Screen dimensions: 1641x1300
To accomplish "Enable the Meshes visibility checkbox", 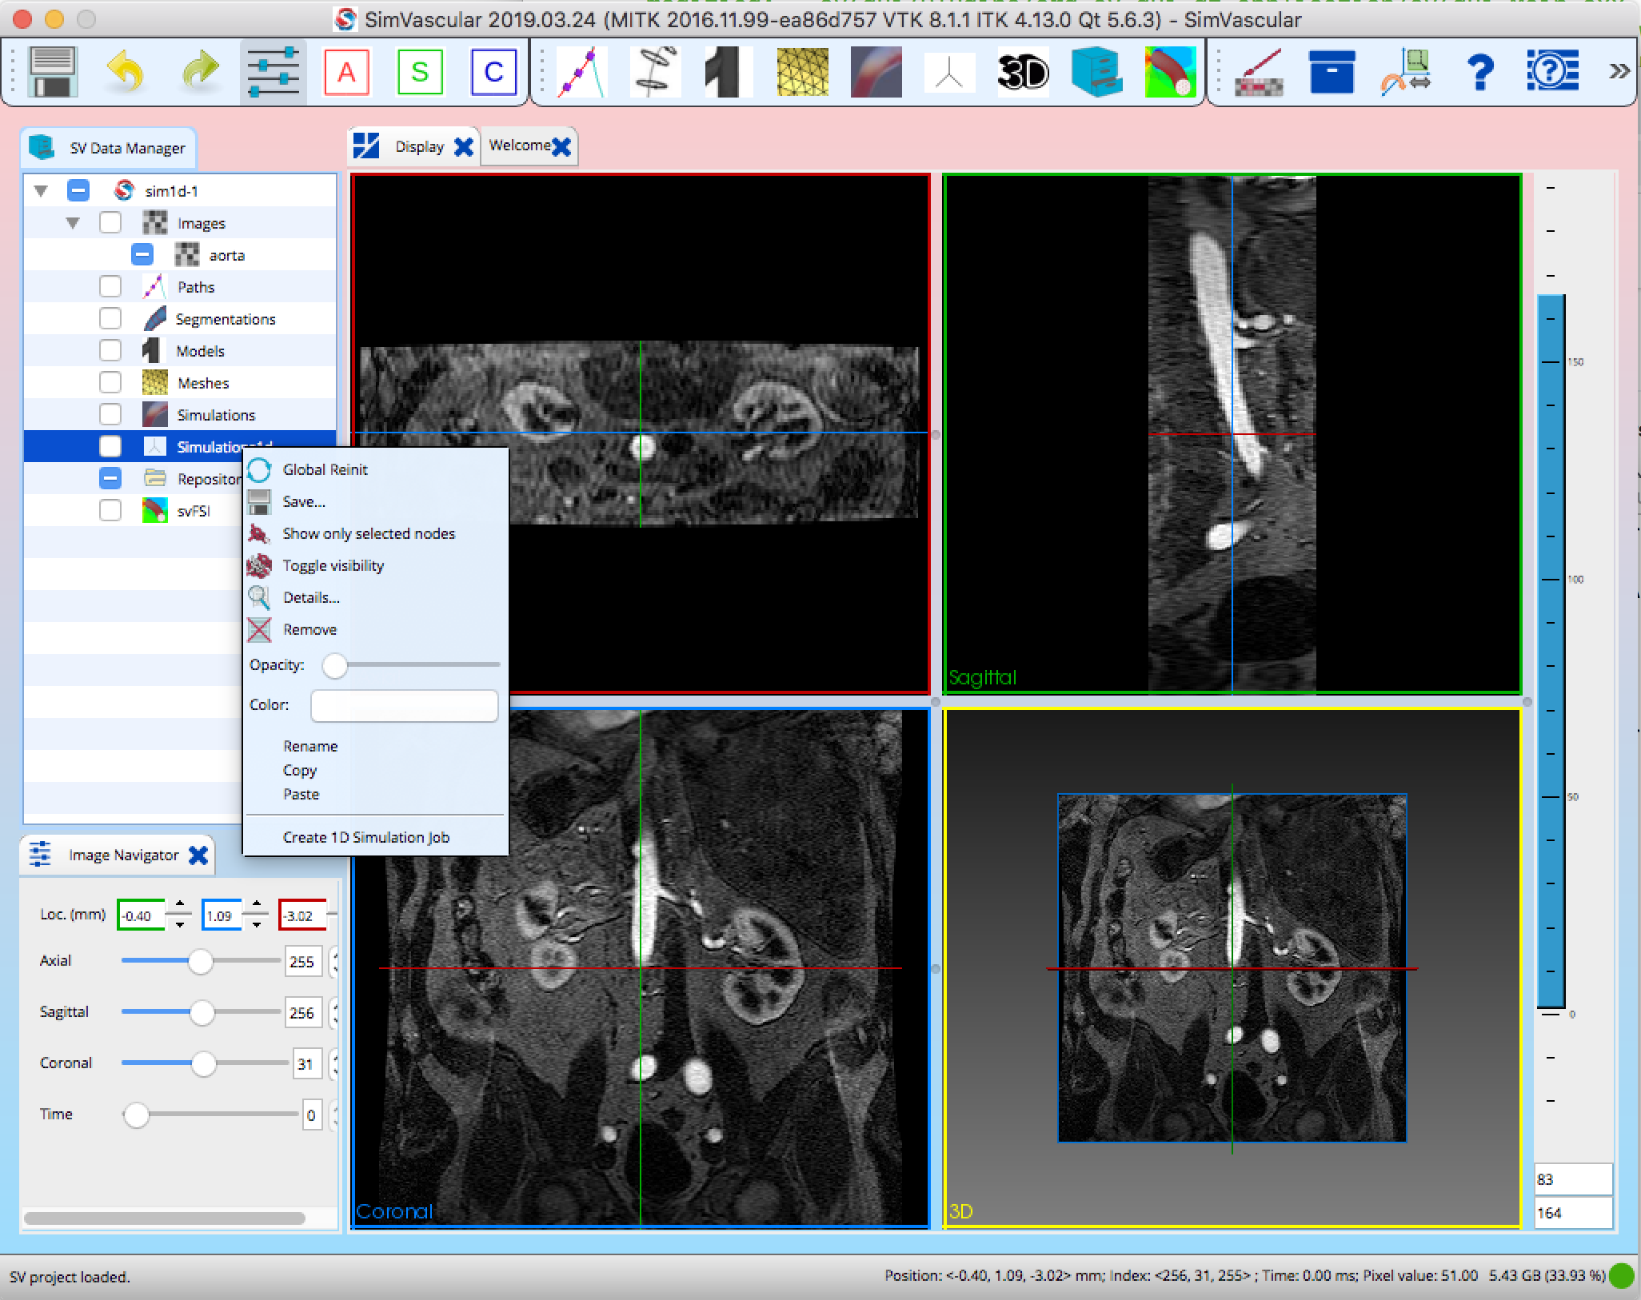I will point(110,382).
